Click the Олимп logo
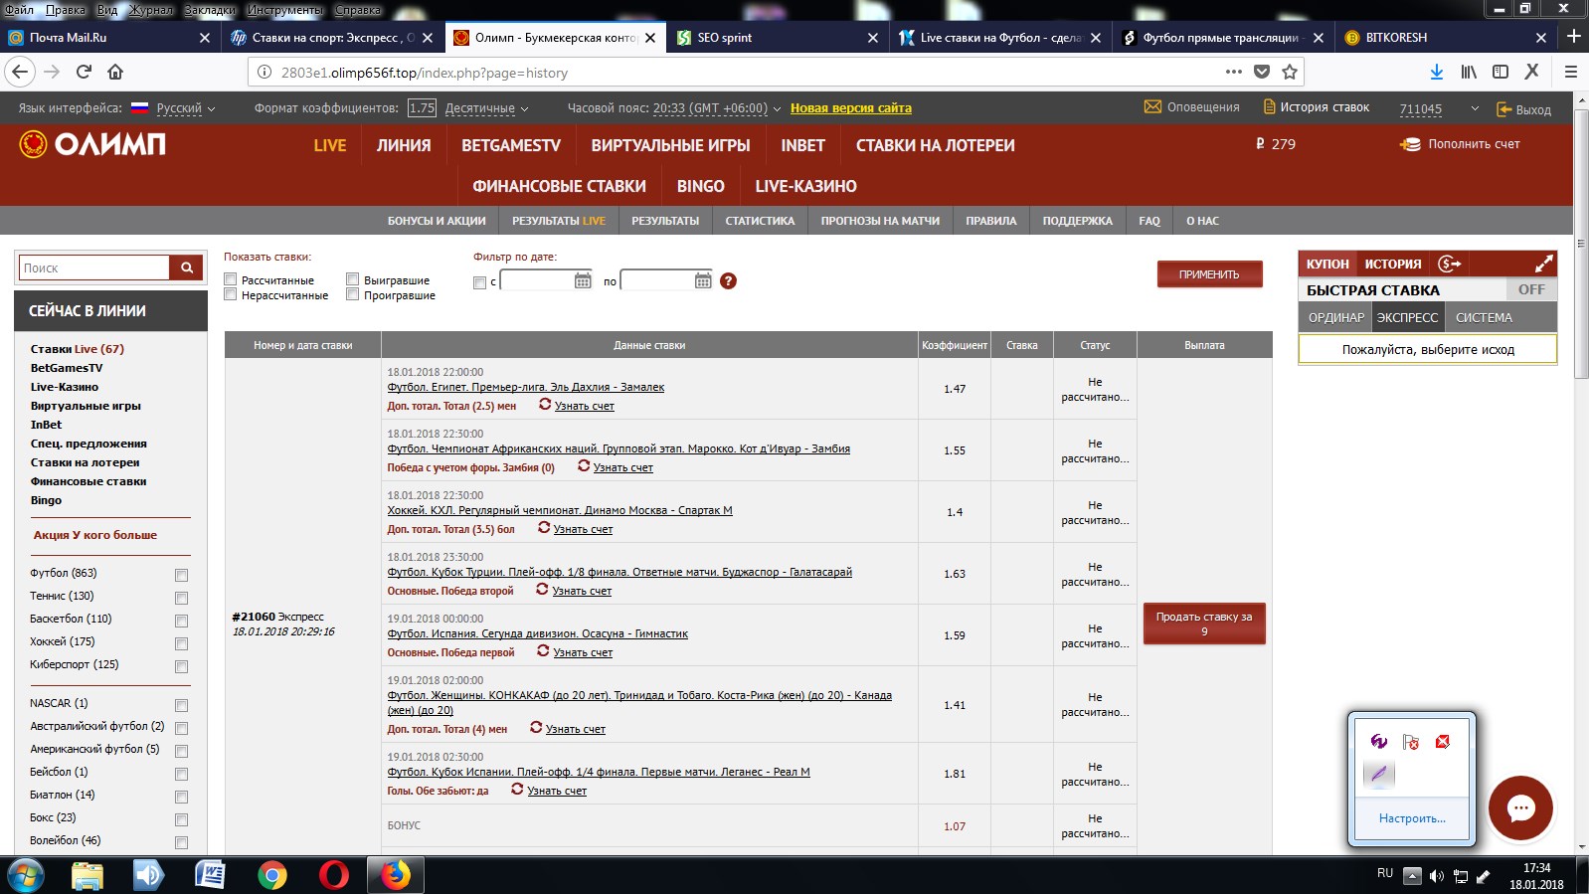This screenshot has width=1589, height=894. (x=92, y=144)
